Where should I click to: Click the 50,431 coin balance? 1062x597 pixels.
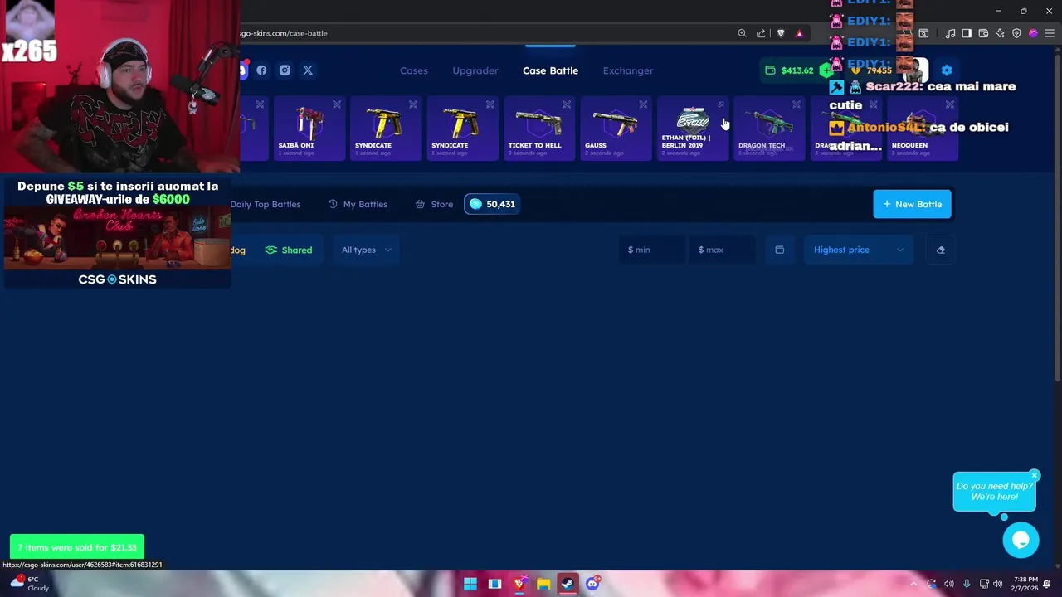492,204
